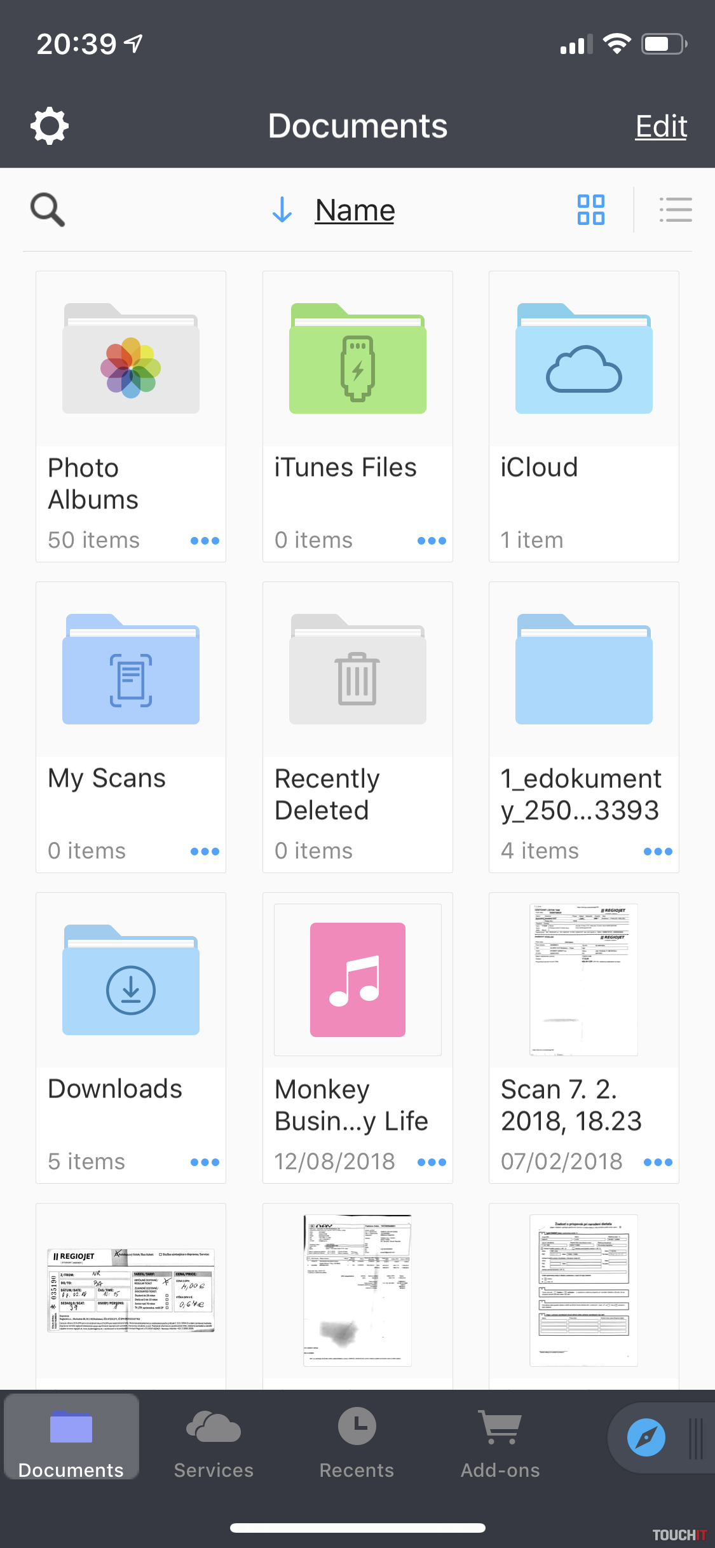Open the Scan 7. 2. 2018 document thumbnail
Image resolution: width=715 pixels, height=1548 pixels.
(583, 980)
